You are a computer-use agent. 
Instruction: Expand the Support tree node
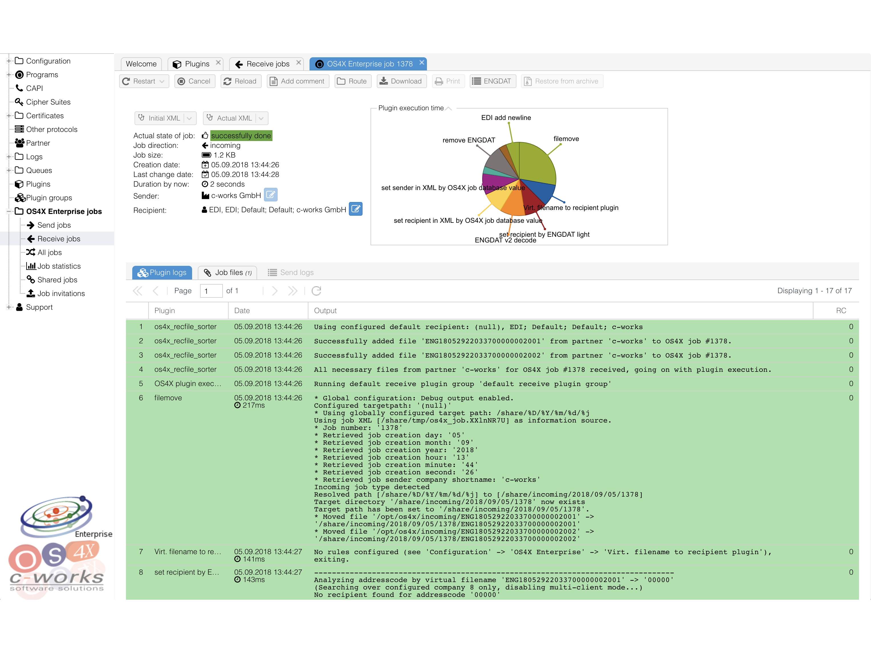pyautogui.click(x=9, y=307)
